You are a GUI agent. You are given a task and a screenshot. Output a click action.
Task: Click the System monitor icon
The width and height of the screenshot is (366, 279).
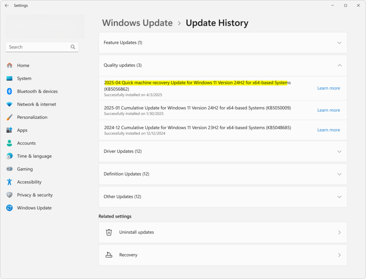click(x=9, y=78)
